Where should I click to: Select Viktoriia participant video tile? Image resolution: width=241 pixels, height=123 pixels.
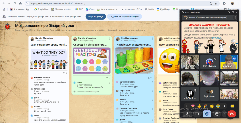coord(190,62)
